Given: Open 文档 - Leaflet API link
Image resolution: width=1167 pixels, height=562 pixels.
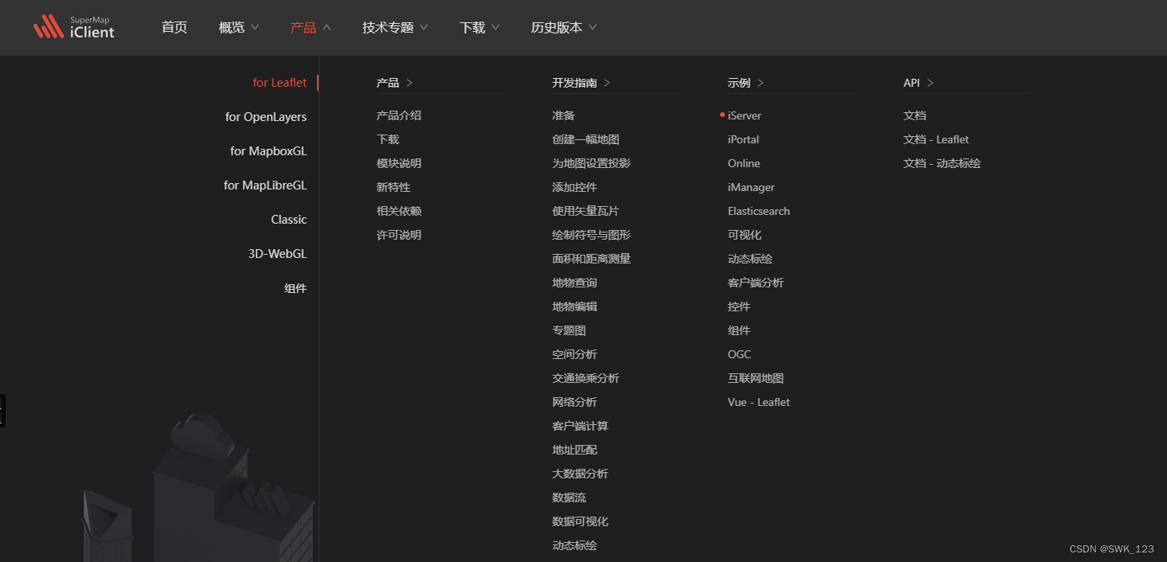Looking at the screenshot, I should click(x=936, y=139).
